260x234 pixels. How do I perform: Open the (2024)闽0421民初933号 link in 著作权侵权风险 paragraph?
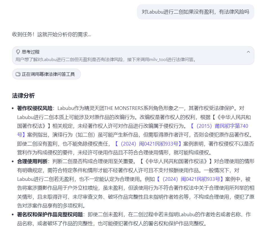(x=148, y=144)
